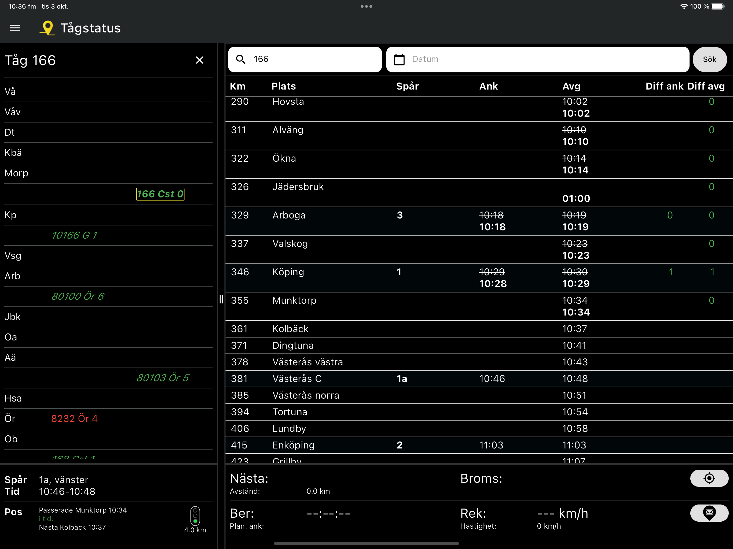Select red train 8232 Ör 4
Image resolution: width=733 pixels, height=549 pixels.
74,418
